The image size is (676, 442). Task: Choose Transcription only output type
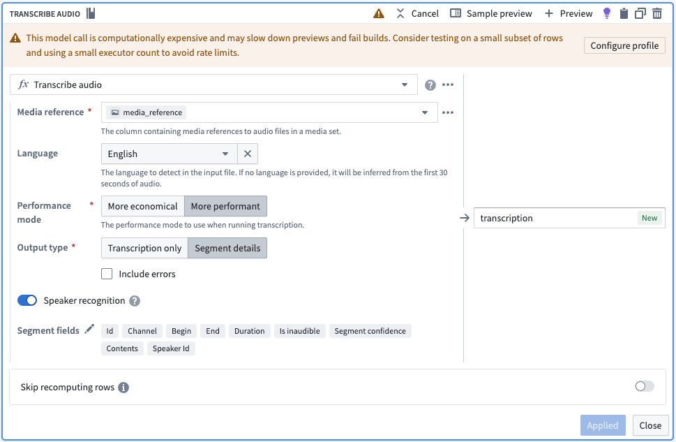pos(144,248)
